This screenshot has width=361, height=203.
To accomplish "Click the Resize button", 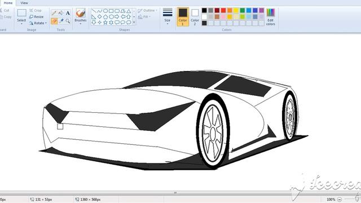I will [x=36, y=17].
